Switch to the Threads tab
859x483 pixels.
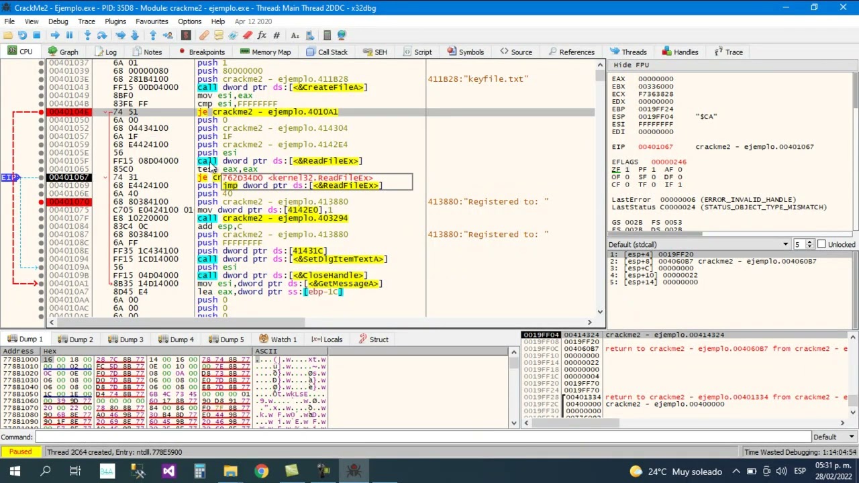click(x=628, y=52)
